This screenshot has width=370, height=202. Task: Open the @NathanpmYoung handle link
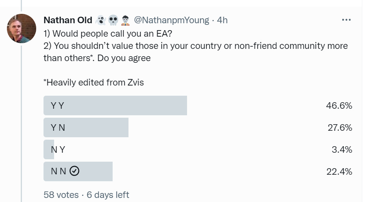(x=172, y=20)
